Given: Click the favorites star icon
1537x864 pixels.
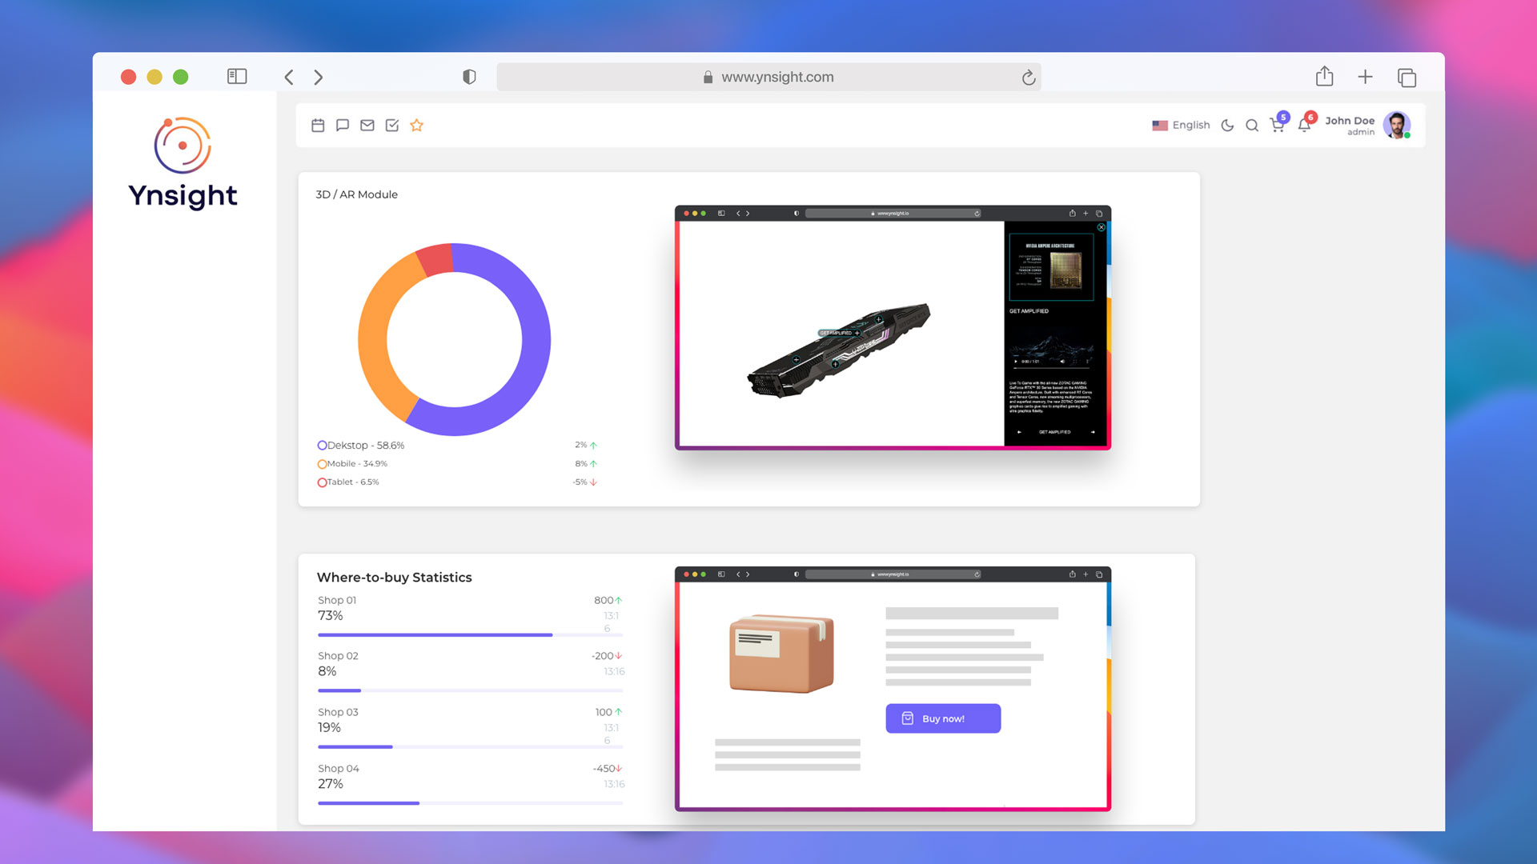Looking at the screenshot, I should coord(417,125).
